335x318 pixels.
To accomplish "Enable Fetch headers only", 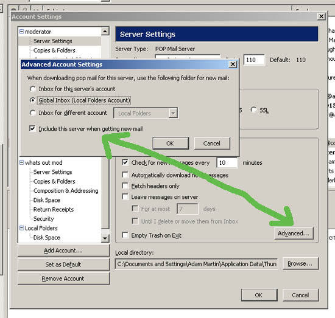I will click(x=125, y=185).
